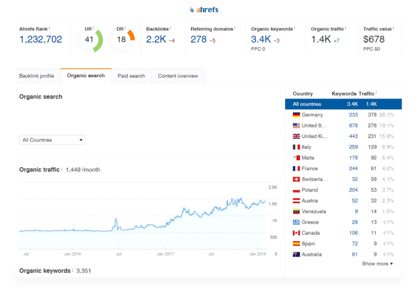The height and width of the screenshot is (297, 418).
Task: Open the Ahrefs Rank value 1,232,702
Action: (x=41, y=40)
